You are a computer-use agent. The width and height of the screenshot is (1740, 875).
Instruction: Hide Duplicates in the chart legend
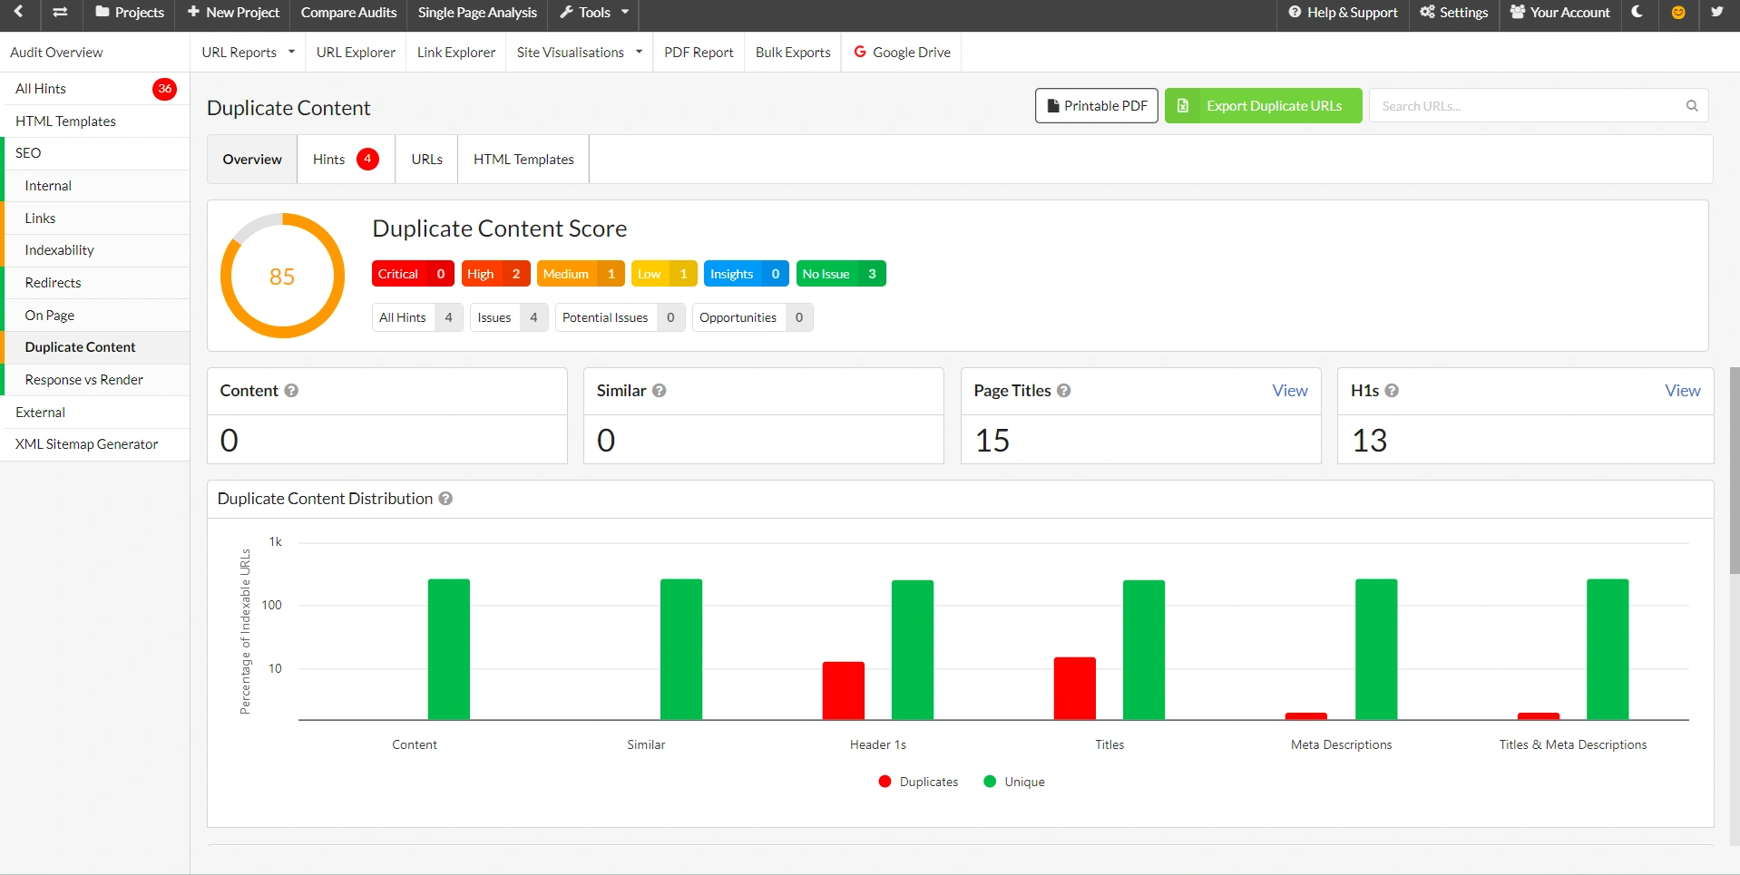click(917, 781)
